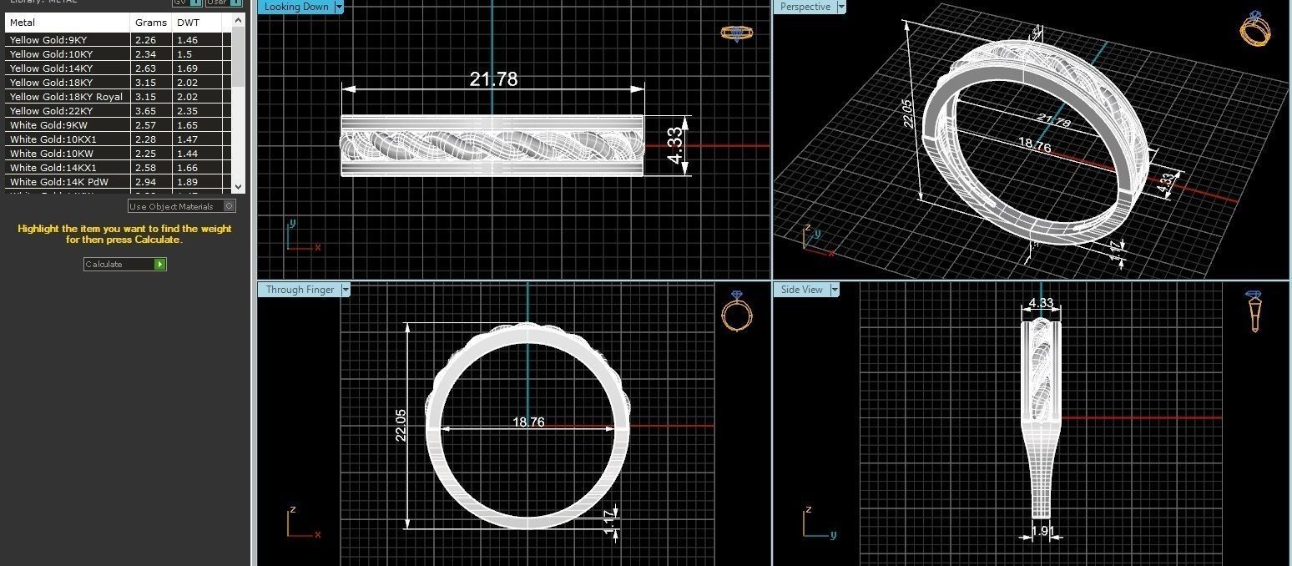
Task: Select the White Gold:9KW row
Action: (x=119, y=125)
